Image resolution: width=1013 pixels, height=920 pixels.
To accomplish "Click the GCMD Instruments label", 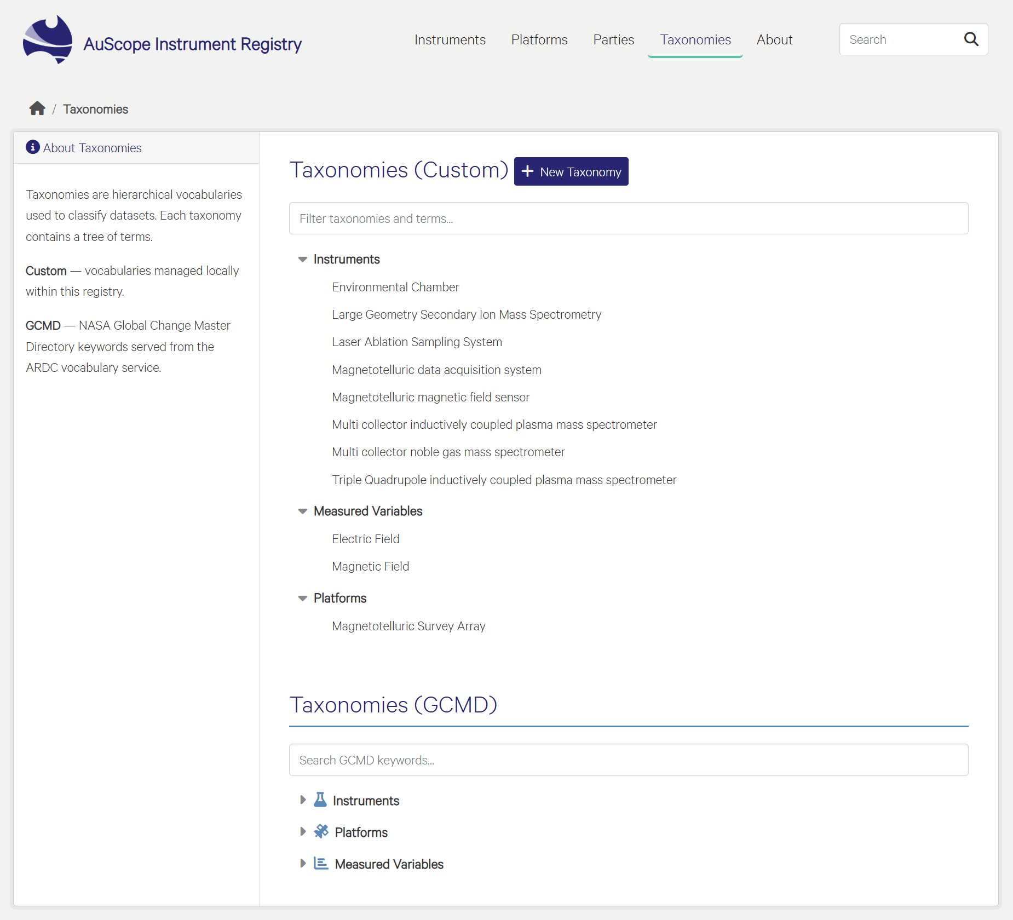I will pyautogui.click(x=366, y=801).
